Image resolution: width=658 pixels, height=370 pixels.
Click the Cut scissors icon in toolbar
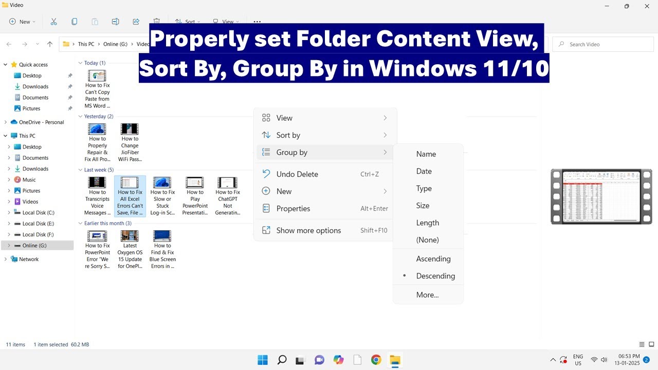(x=53, y=22)
